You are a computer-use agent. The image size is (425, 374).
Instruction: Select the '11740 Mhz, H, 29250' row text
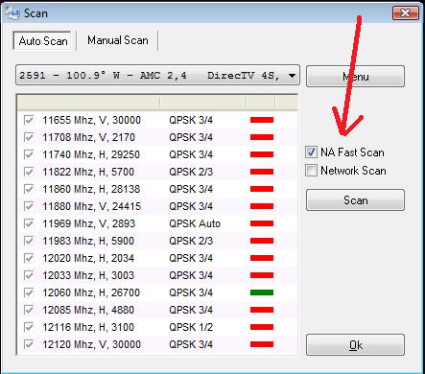coord(91,154)
